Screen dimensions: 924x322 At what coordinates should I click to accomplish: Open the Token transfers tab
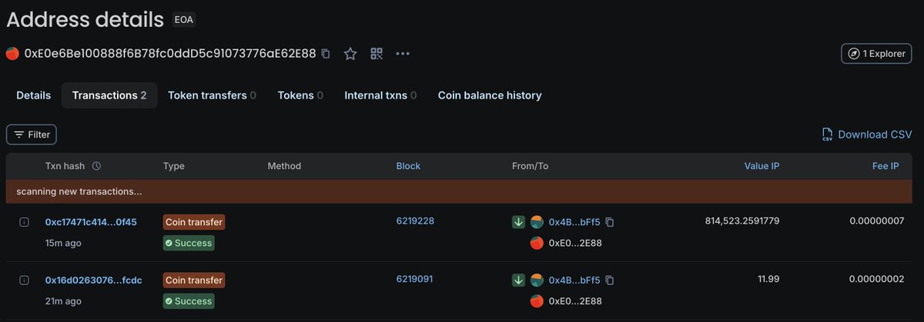pos(212,95)
